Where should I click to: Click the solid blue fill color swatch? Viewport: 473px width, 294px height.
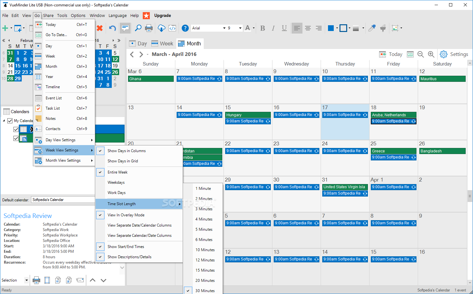[331, 28]
